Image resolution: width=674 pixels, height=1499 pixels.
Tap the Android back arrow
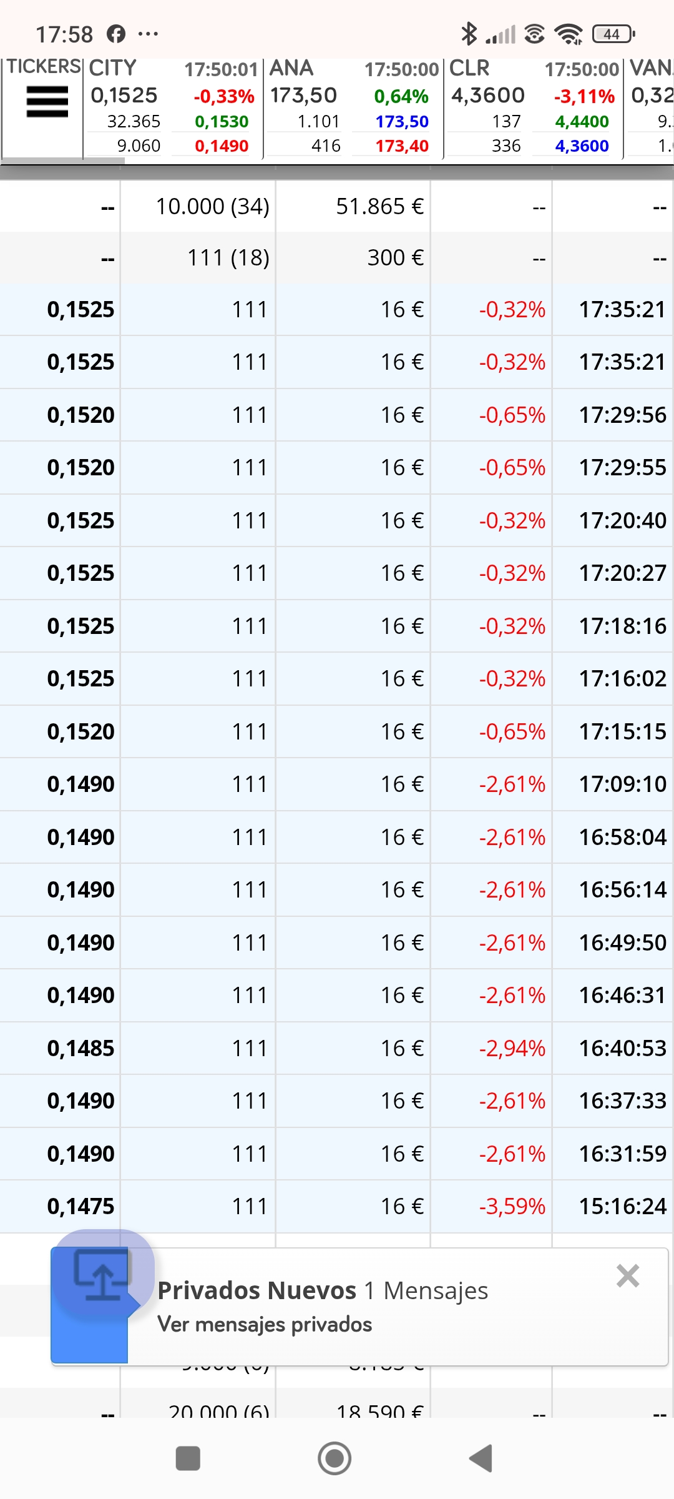click(x=481, y=1458)
